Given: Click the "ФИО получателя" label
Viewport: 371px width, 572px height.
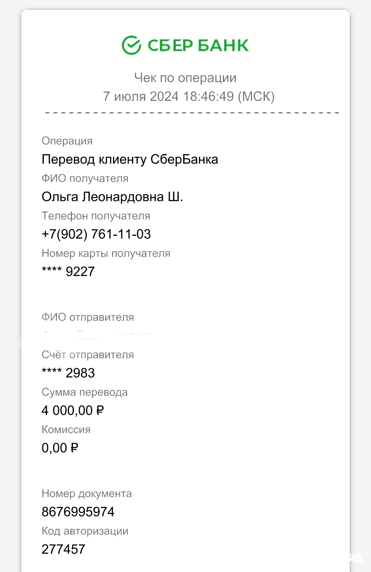Looking at the screenshot, I should tap(85, 178).
